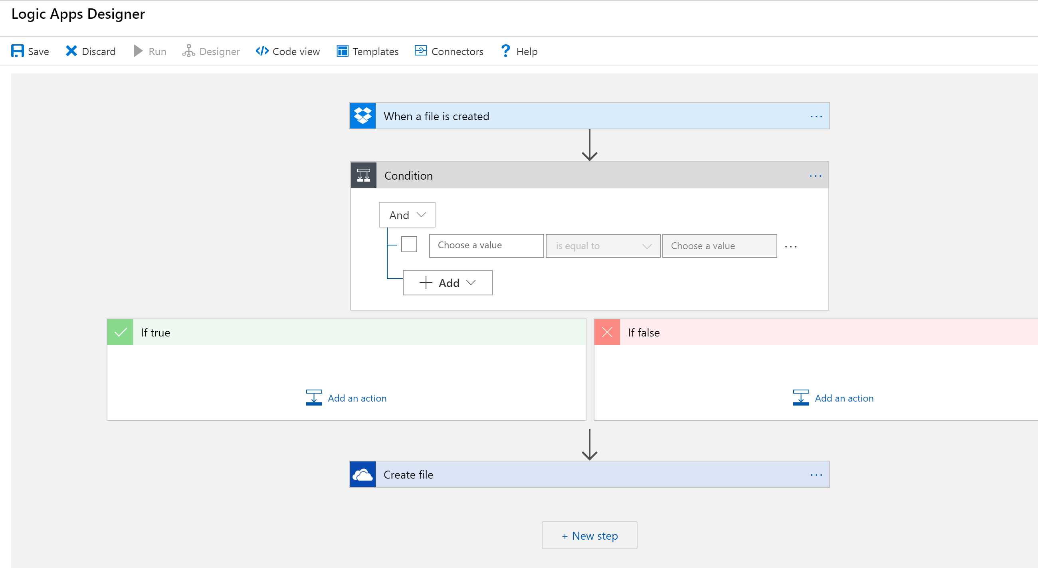Click the Help question mark icon
1038x568 pixels.
[505, 51]
